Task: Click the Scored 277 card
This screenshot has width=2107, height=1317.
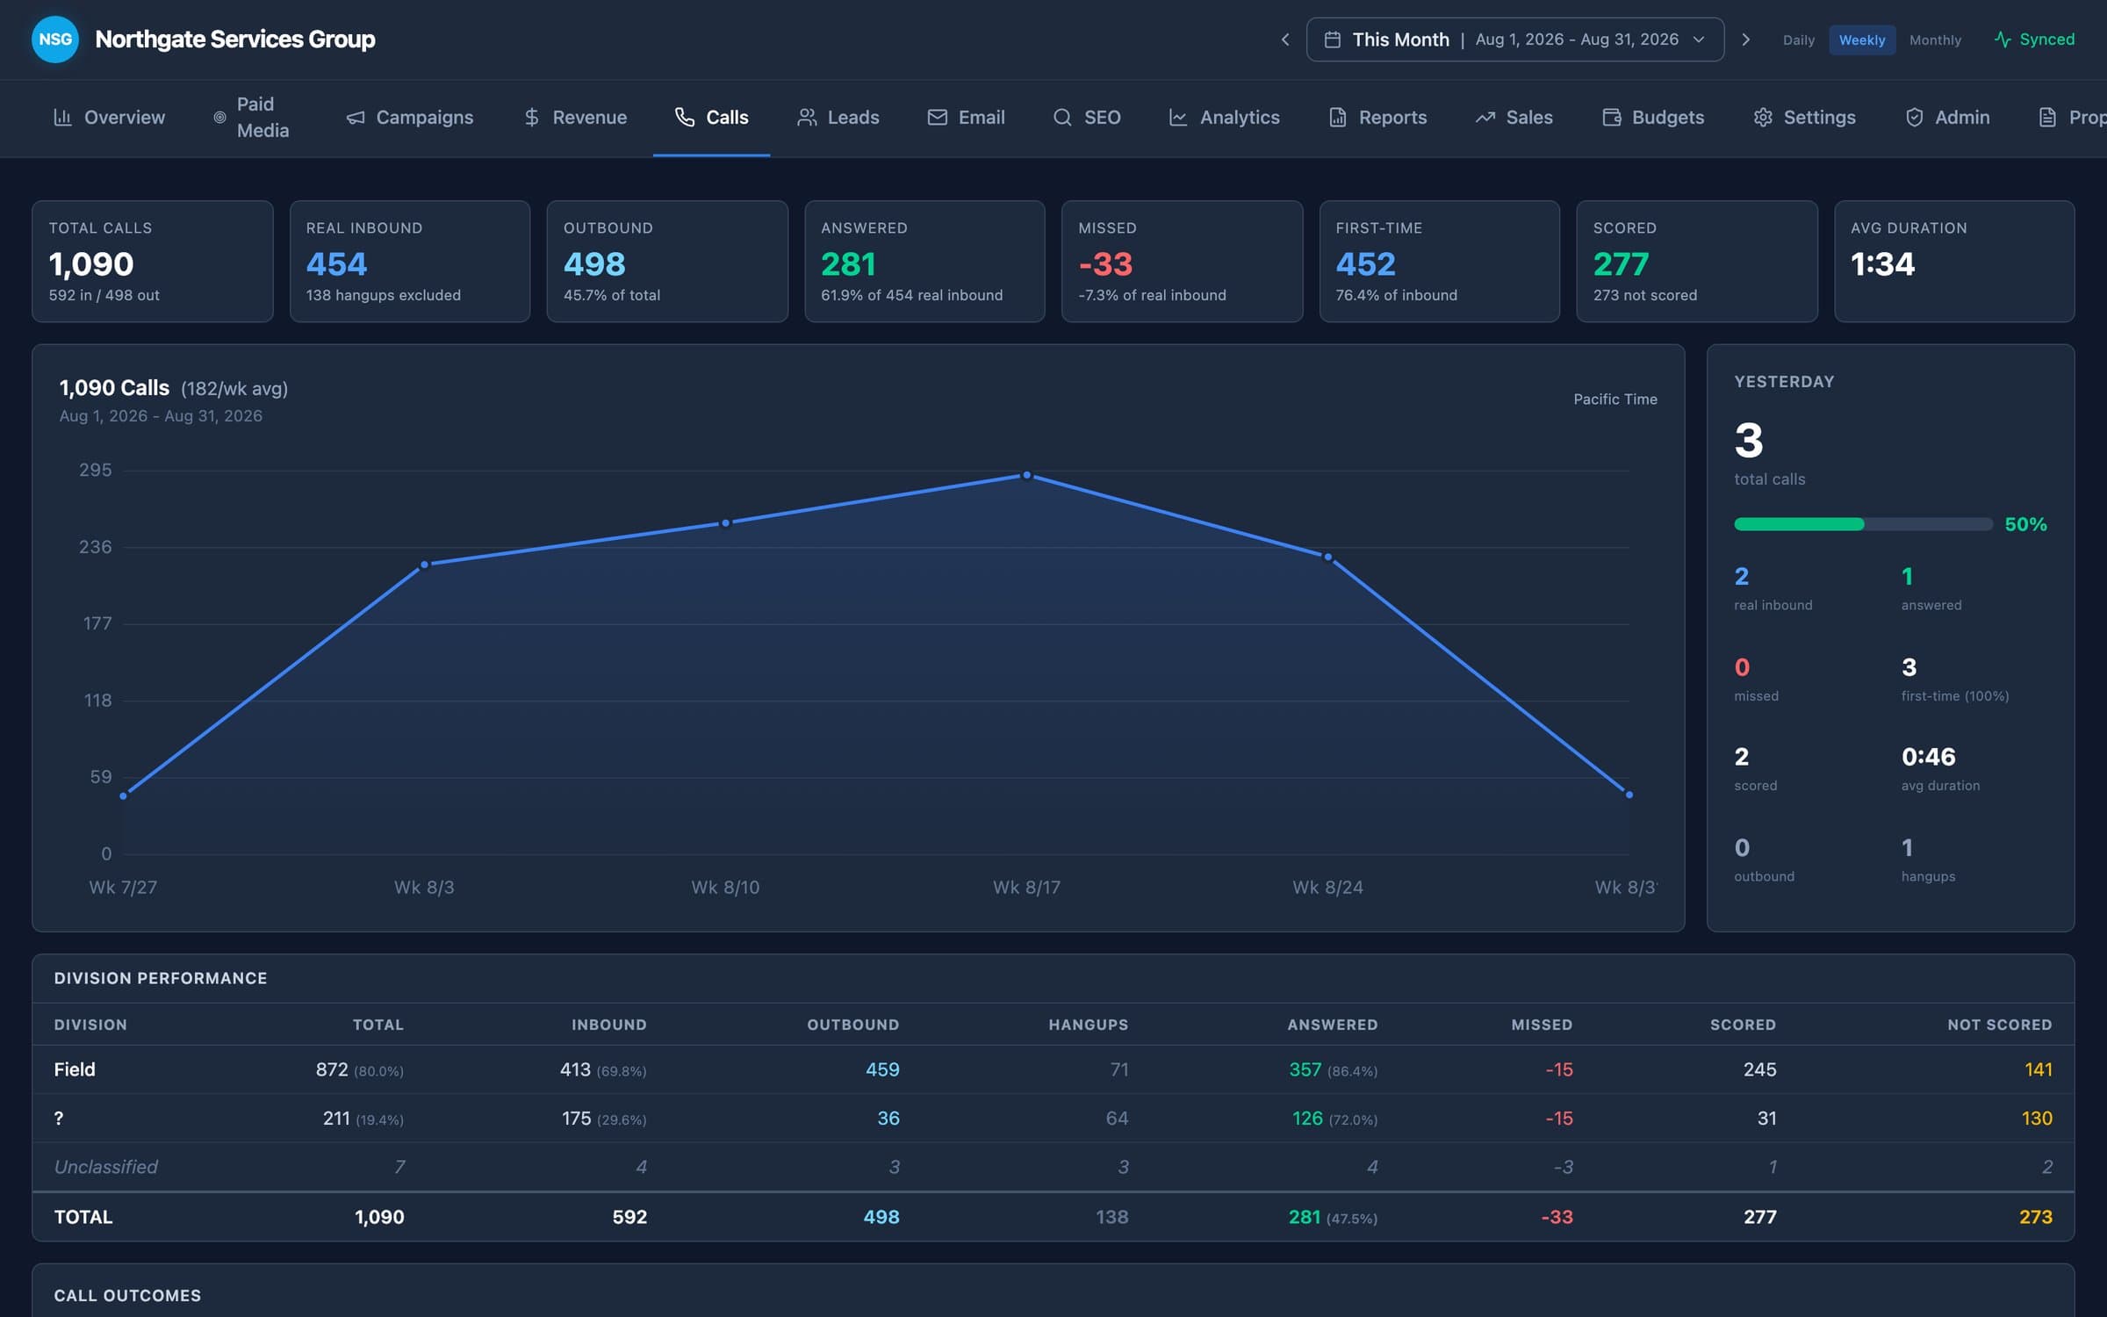Action: pyautogui.click(x=1697, y=262)
